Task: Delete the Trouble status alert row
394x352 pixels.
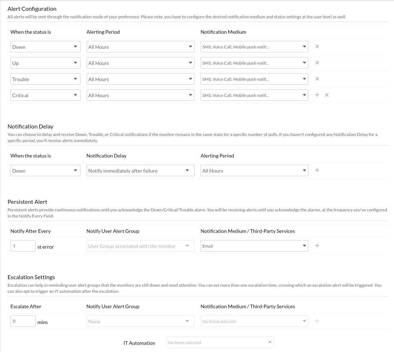Action: [x=317, y=79]
